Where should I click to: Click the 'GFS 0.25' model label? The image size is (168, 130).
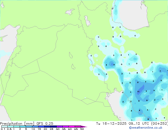point(45,124)
